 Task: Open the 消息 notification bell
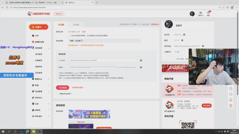point(208,13)
